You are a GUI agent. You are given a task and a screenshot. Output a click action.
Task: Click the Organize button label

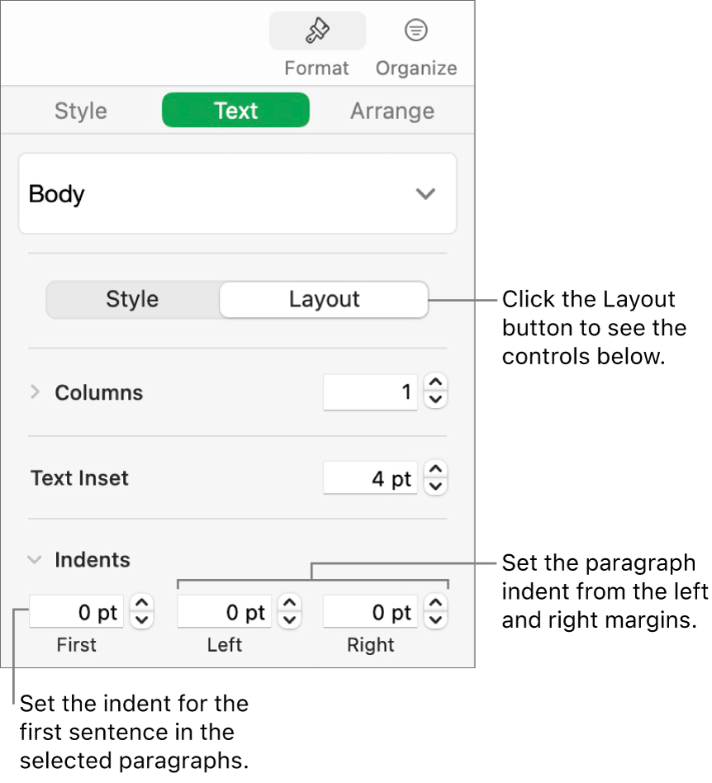[x=415, y=69]
